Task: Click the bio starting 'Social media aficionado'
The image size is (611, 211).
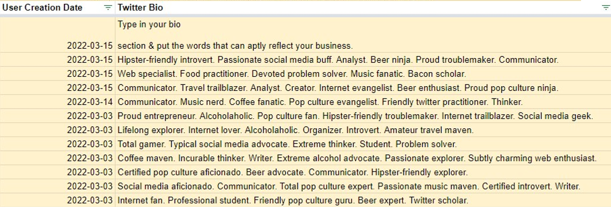Action: point(363,186)
